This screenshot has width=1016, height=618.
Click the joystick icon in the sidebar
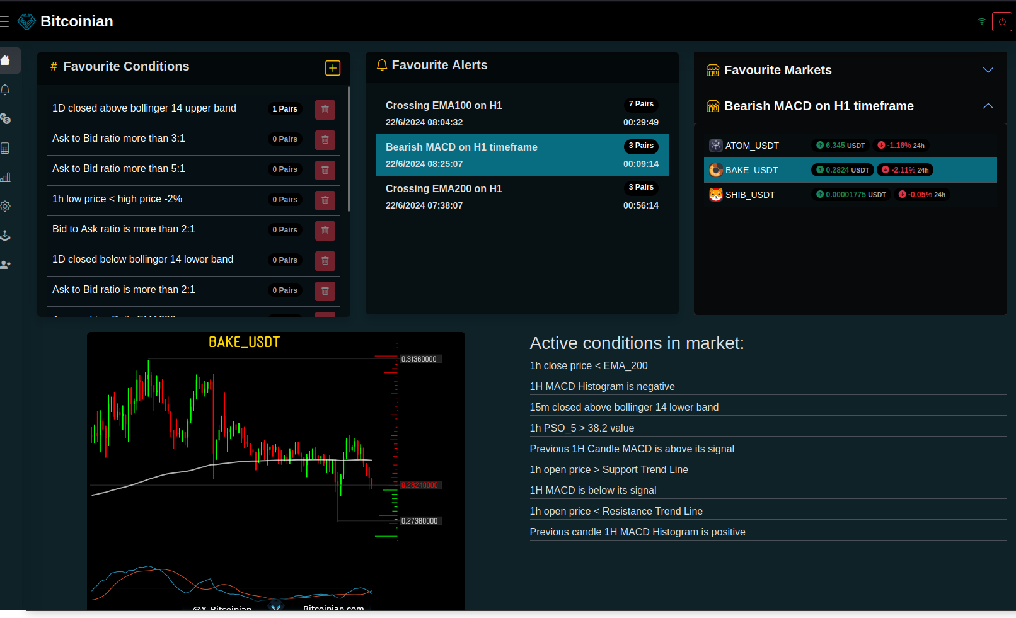pyautogui.click(x=6, y=235)
